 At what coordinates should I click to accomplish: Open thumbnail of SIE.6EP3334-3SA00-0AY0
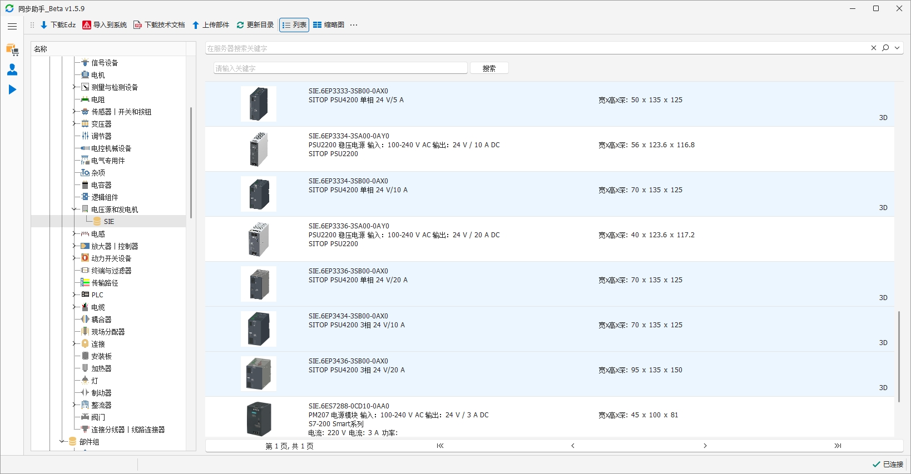[x=259, y=149]
